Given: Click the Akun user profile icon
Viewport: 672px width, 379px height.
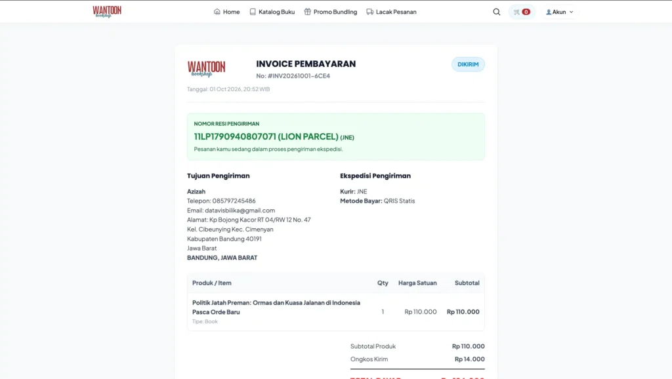Looking at the screenshot, I should click(x=549, y=12).
